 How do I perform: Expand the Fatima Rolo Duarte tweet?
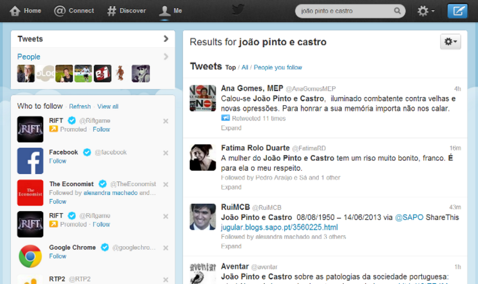pyautogui.click(x=231, y=187)
